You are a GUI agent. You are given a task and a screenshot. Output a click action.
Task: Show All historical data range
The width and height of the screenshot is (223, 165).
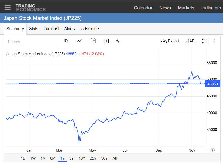[115, 158]
